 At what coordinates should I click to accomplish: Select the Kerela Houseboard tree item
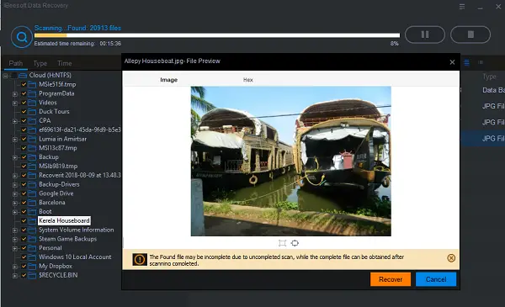pos(65,220)
